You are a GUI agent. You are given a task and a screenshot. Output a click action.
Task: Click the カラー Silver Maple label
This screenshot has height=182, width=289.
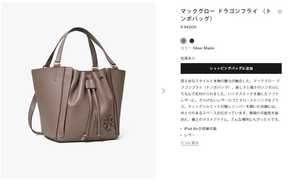point(197,48)
